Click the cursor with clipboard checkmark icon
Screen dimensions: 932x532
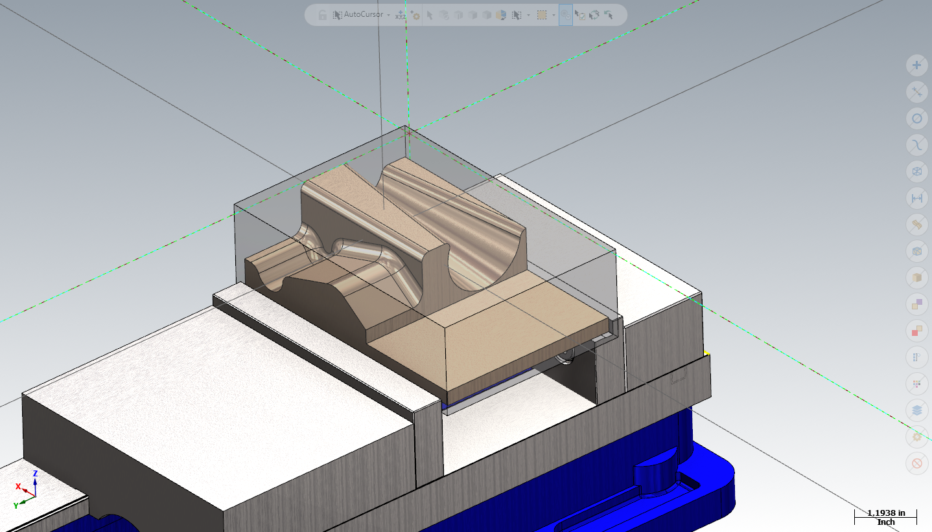point(581,15)
